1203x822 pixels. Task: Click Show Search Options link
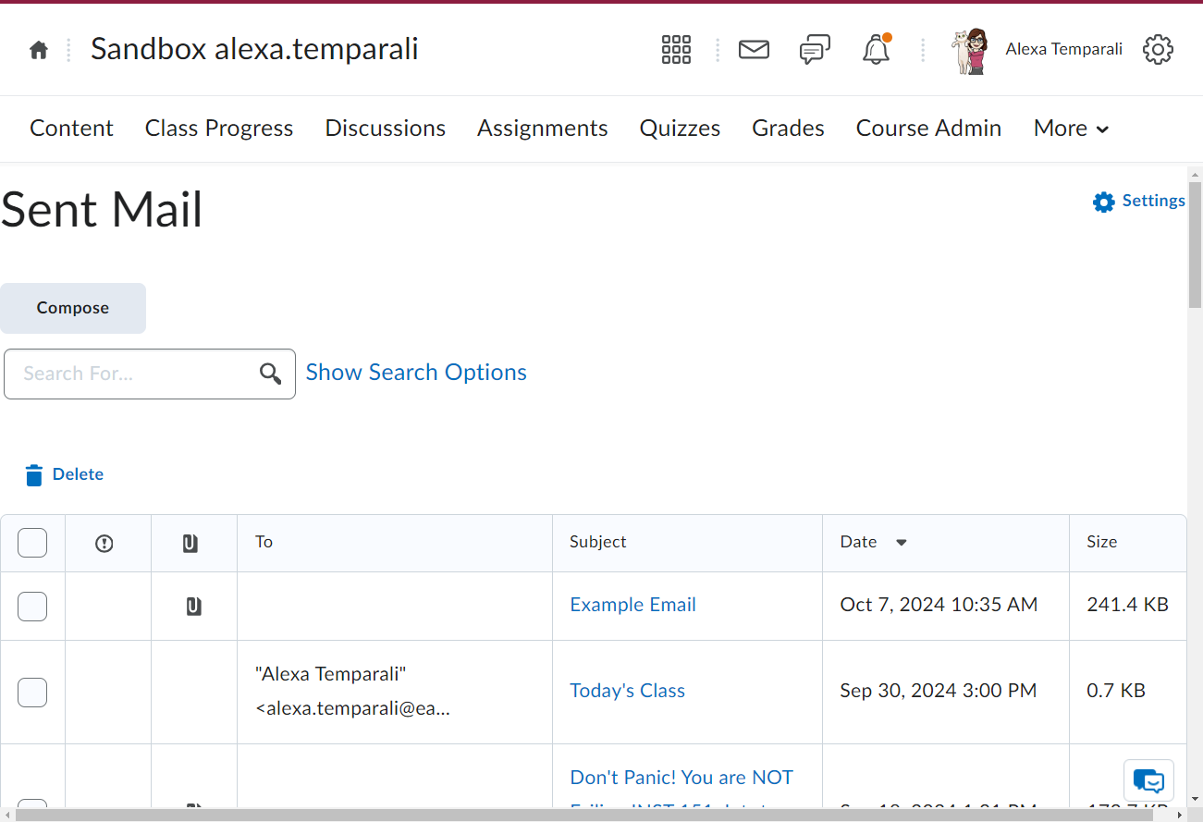click(416, 373)
